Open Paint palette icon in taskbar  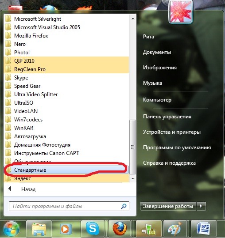click(175, 229)
